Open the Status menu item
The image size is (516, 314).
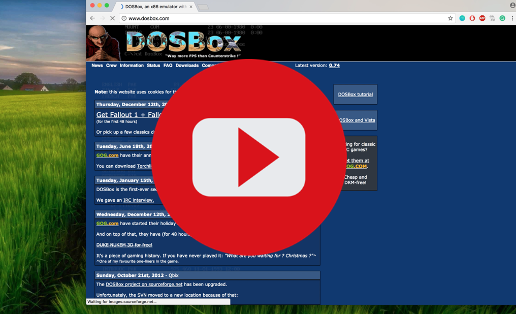click(153, 66)
